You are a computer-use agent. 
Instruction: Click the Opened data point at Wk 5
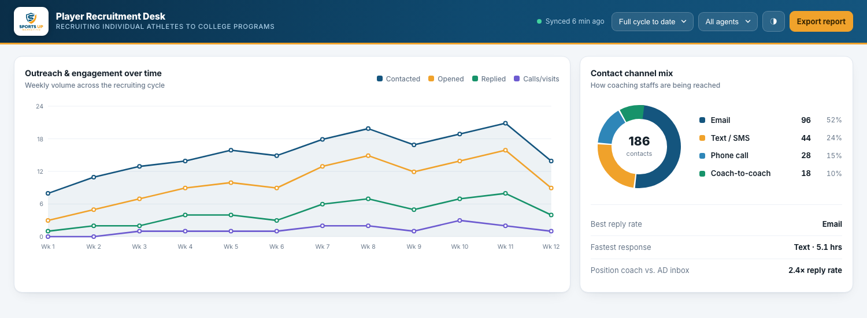click(x=231, y=182)
